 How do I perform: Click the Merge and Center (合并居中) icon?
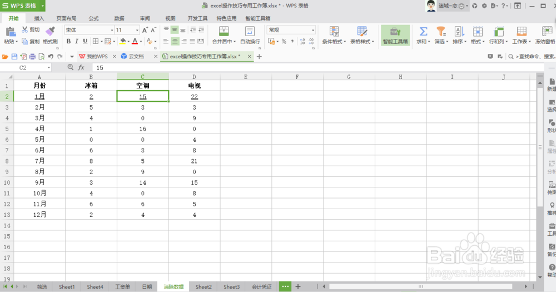[x=224, y=31]
